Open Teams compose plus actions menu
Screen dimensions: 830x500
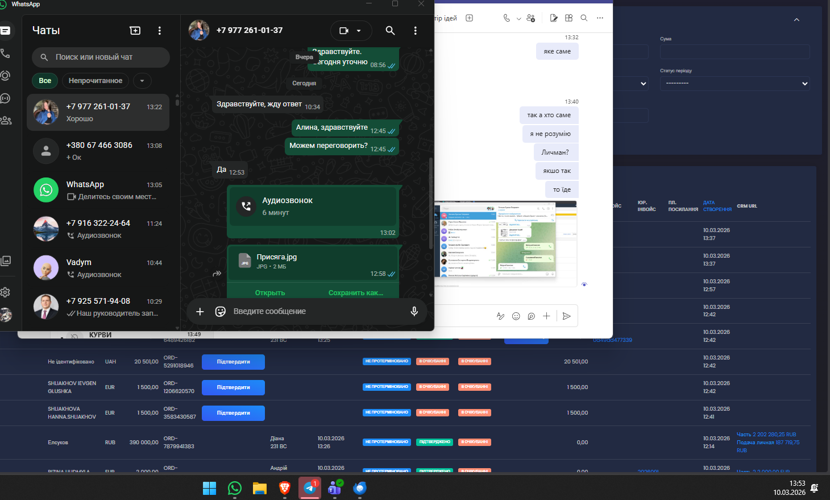[x=546, y=316]
